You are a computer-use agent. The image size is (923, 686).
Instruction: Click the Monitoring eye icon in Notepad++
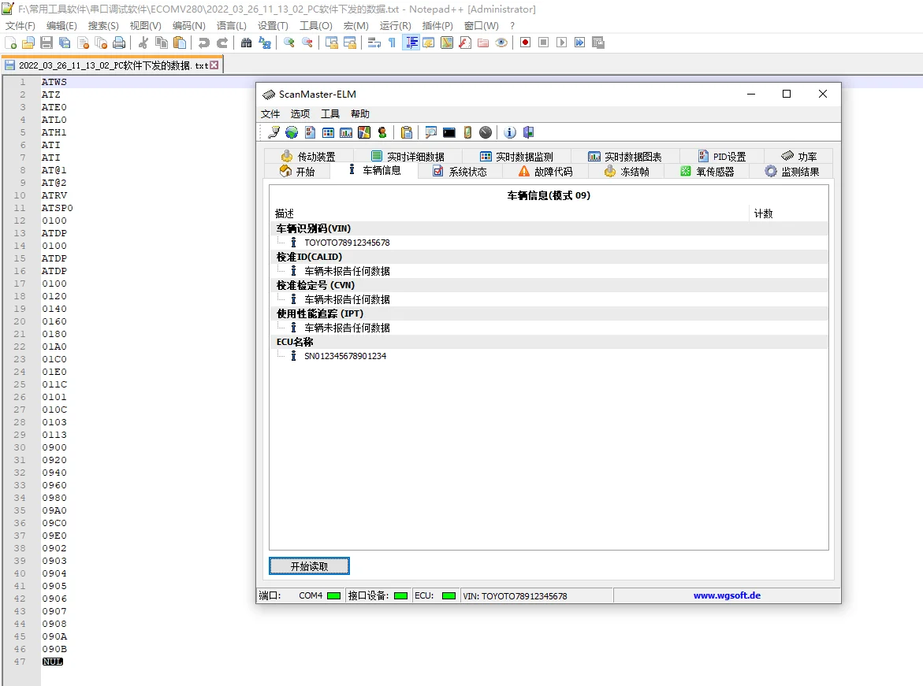(501, 43)
